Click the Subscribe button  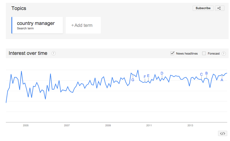tap(203, 8)
